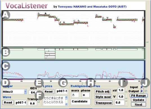Click the Lyrics Read button
This screenshot has width=151, height=109.
(48, 92)
